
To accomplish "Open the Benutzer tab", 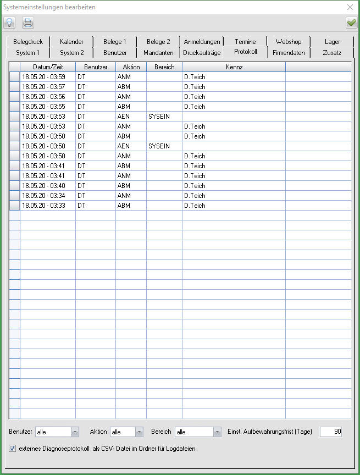I will [x=115, y=52].
